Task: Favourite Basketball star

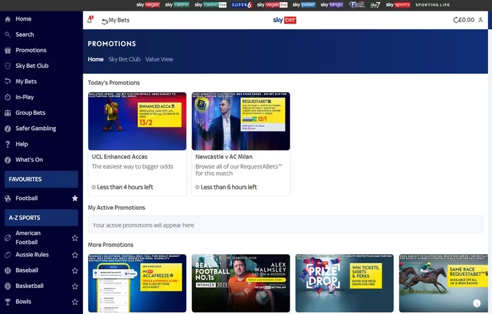Action: click(x=75, y=286)
